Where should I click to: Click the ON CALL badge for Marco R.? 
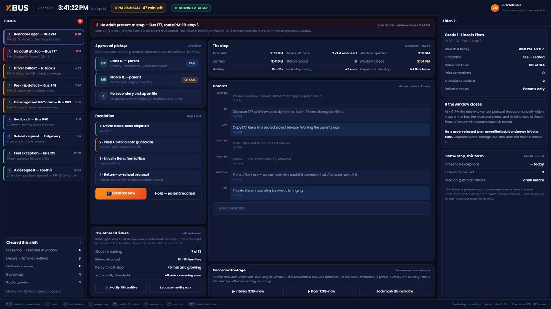point(190,80)
